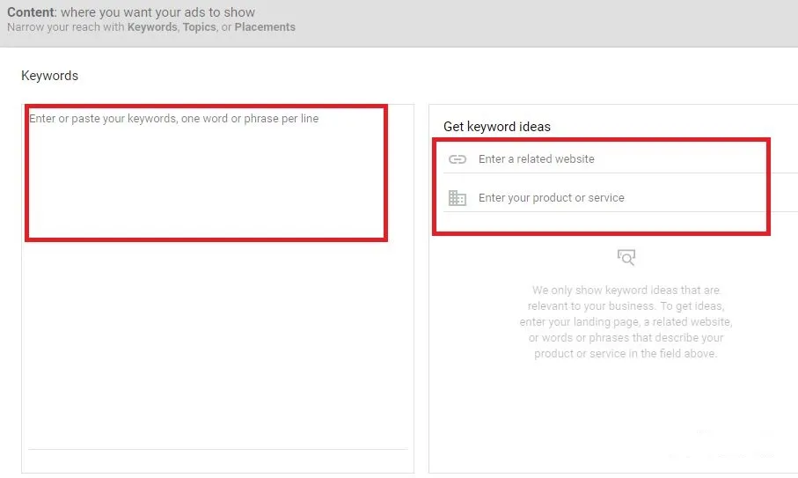The image size is (798, 478).
Task: Click the "We only show keyword ideas" line
Action: pyautogui.click(x=626, y=290)
